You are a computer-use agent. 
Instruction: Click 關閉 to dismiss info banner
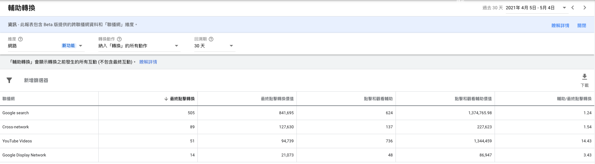tap(582, 25)
